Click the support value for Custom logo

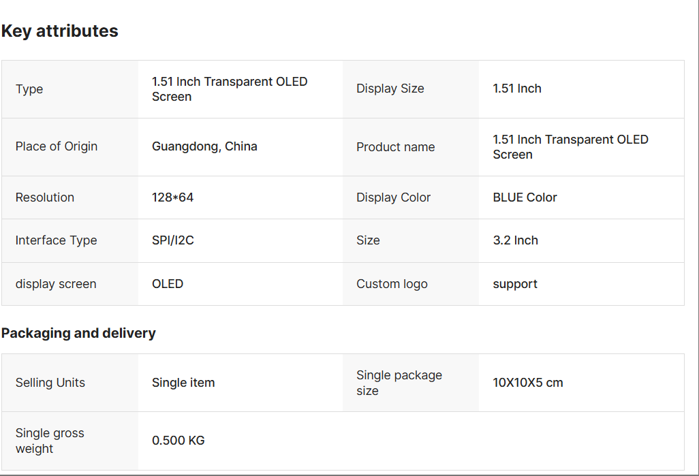tap(515, 284)
